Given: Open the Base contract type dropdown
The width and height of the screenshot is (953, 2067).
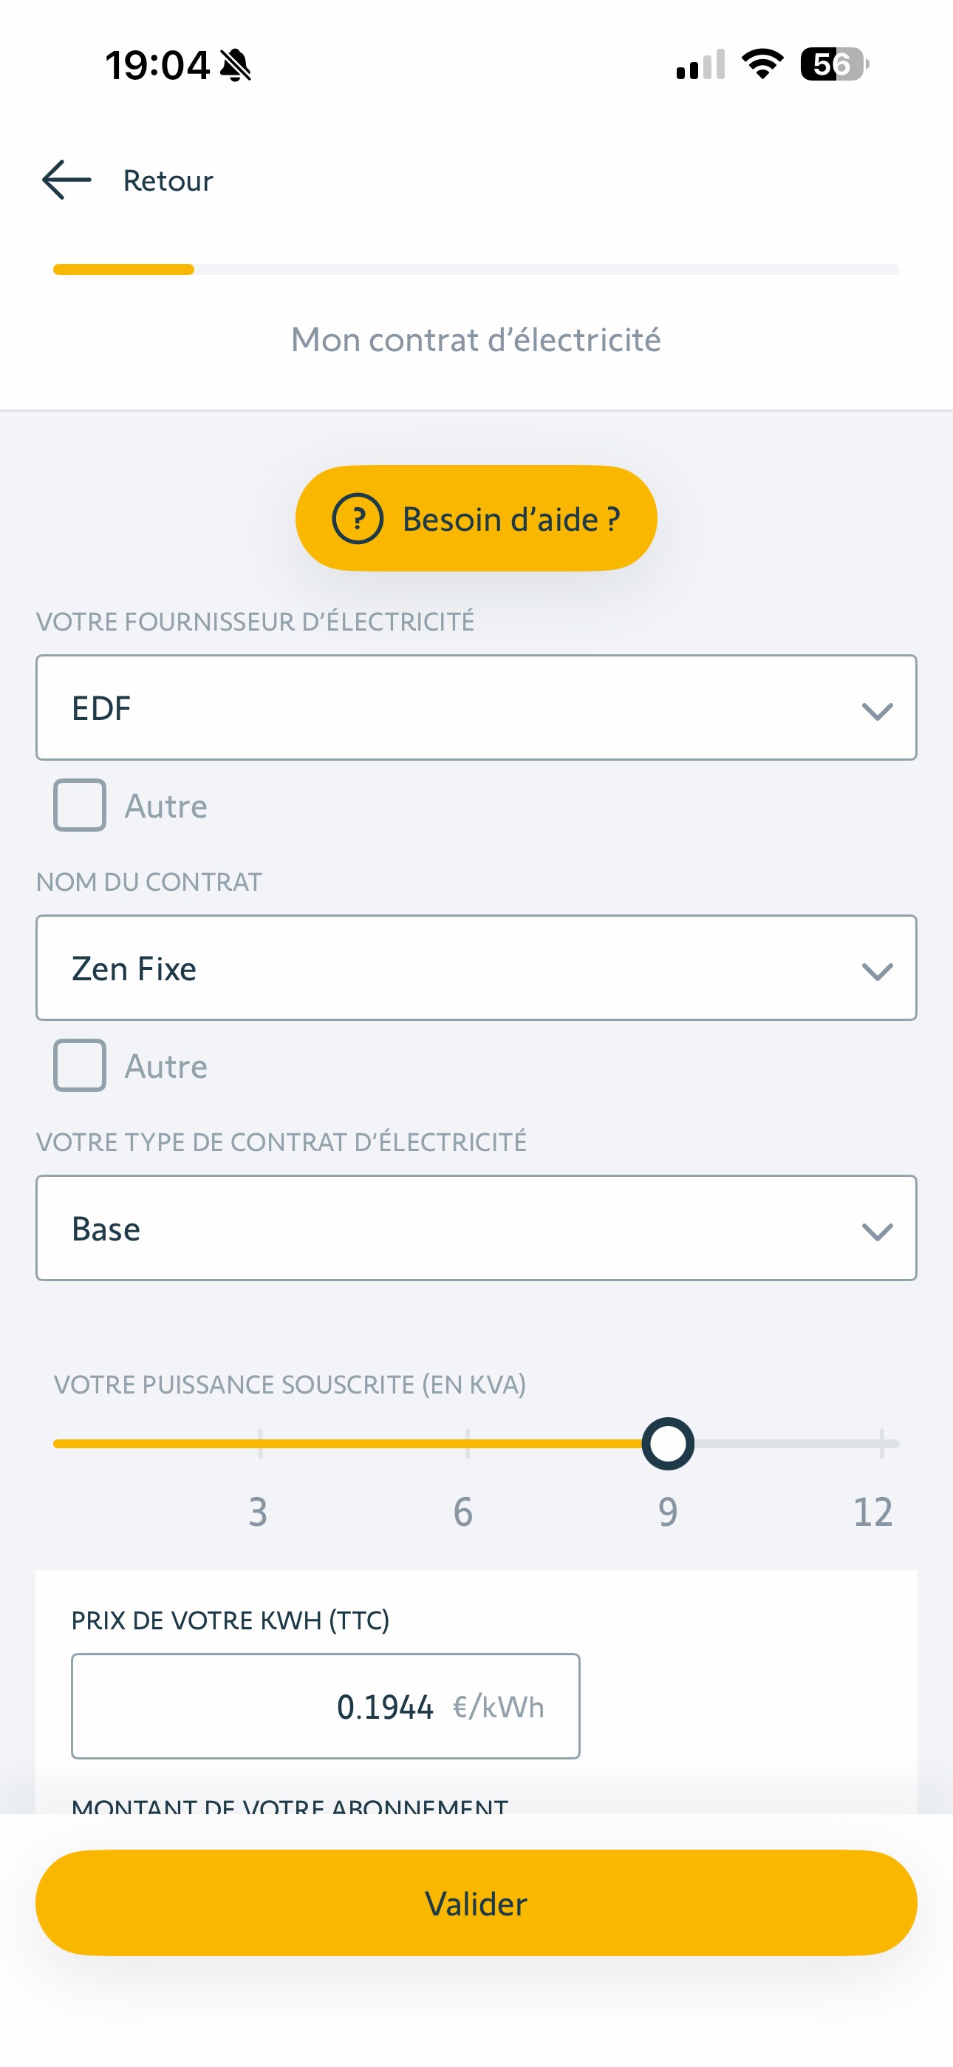Looking at the screenshot, I should [476, 1228].
